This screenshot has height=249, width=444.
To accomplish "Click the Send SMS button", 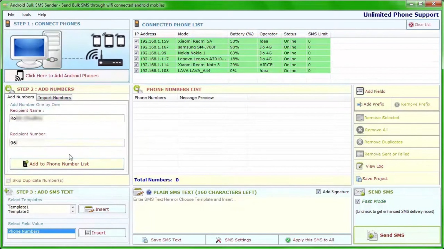I will point(397,235).
